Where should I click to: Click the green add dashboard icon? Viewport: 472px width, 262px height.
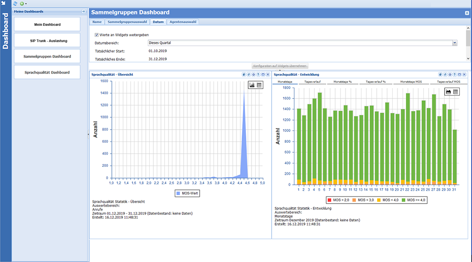[22, 4]
